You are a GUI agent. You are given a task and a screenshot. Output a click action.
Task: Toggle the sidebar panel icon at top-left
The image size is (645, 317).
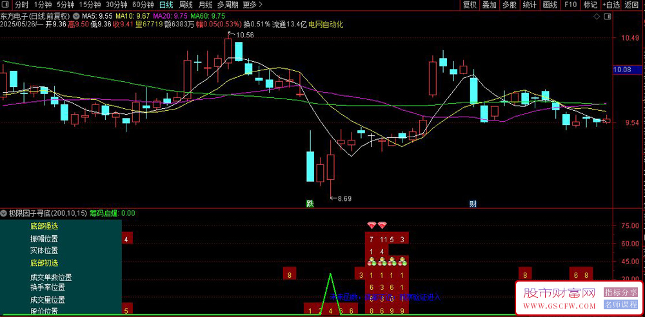[x=6, y=5]
